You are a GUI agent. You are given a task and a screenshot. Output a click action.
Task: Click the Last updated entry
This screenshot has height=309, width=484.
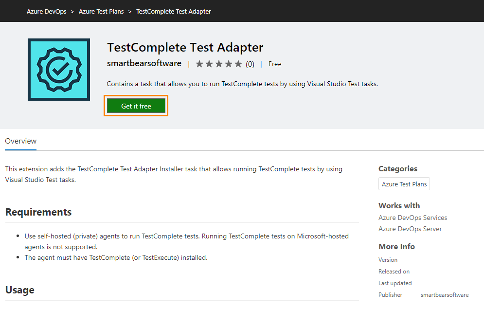point(395,283)
